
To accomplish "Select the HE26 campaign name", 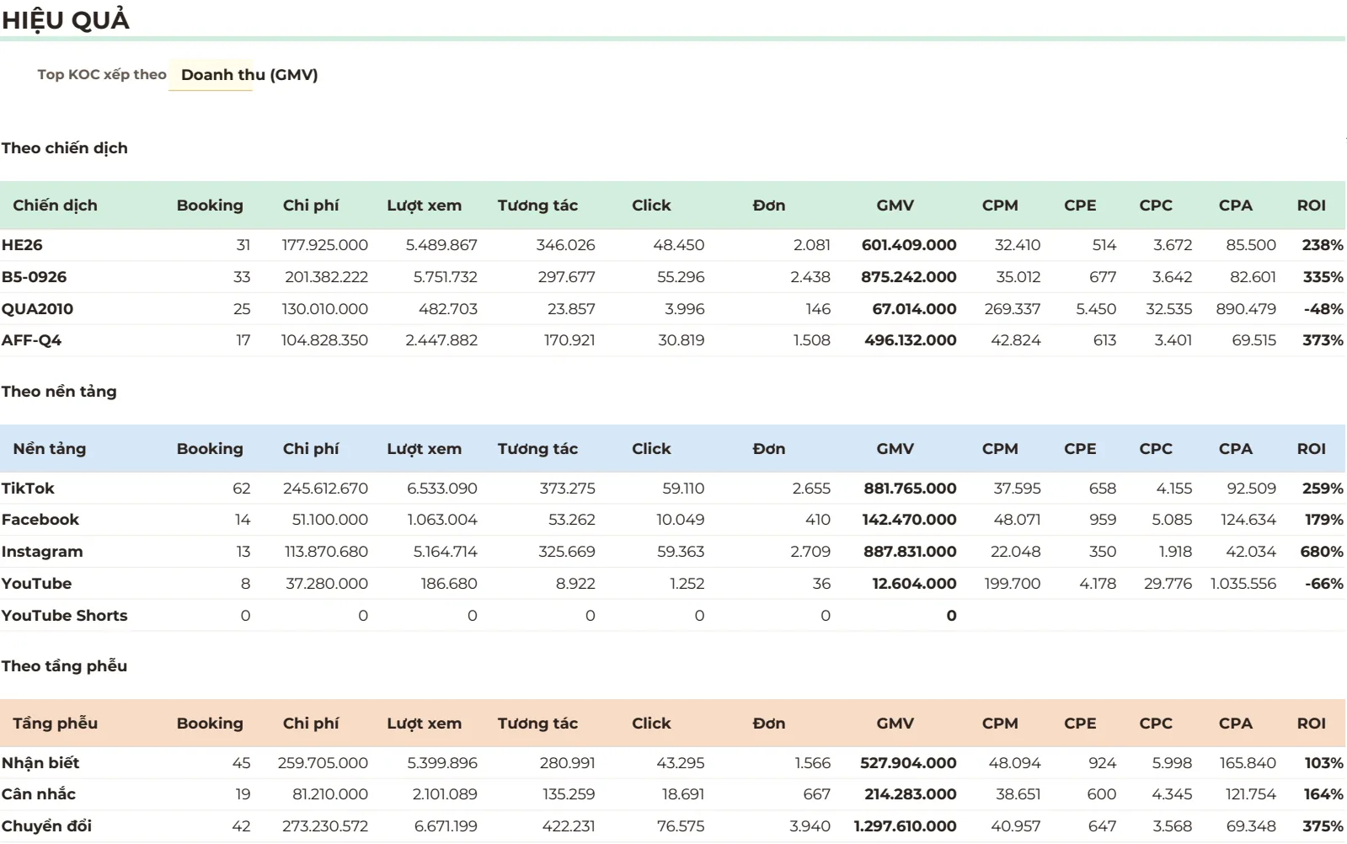I will click(x=22, y=245).
